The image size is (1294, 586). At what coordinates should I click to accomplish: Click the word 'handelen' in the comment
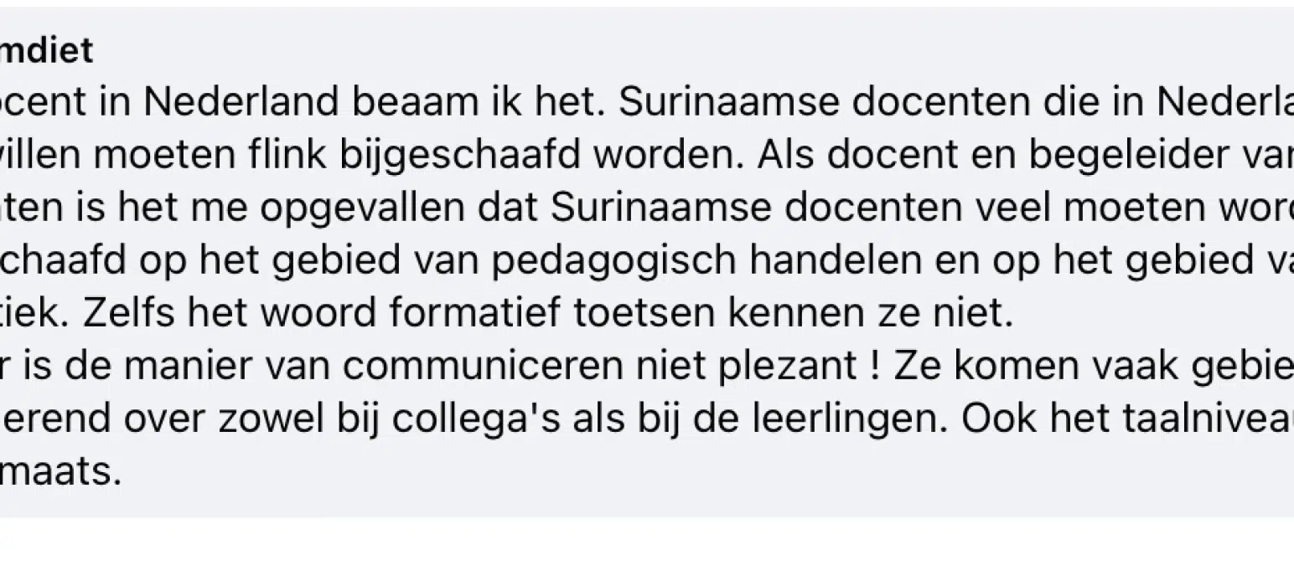(837, 260)
